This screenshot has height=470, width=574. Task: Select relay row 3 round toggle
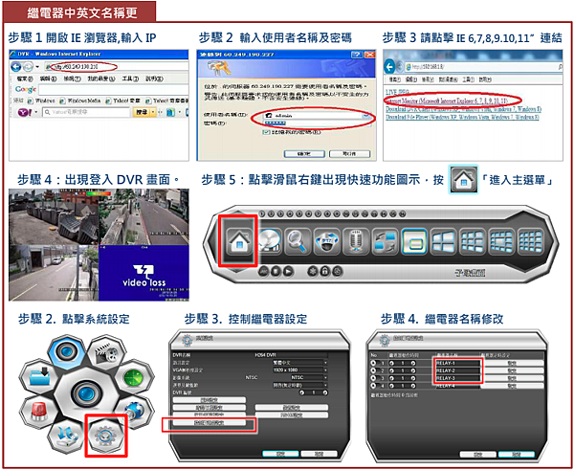click(x=373, y=378)
